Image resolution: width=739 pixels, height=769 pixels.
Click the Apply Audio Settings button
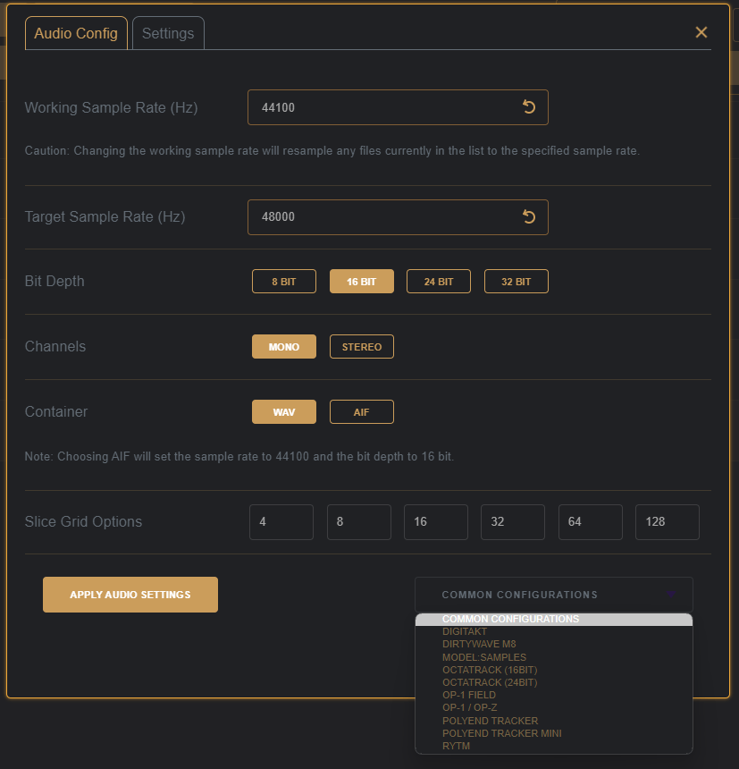130,595
